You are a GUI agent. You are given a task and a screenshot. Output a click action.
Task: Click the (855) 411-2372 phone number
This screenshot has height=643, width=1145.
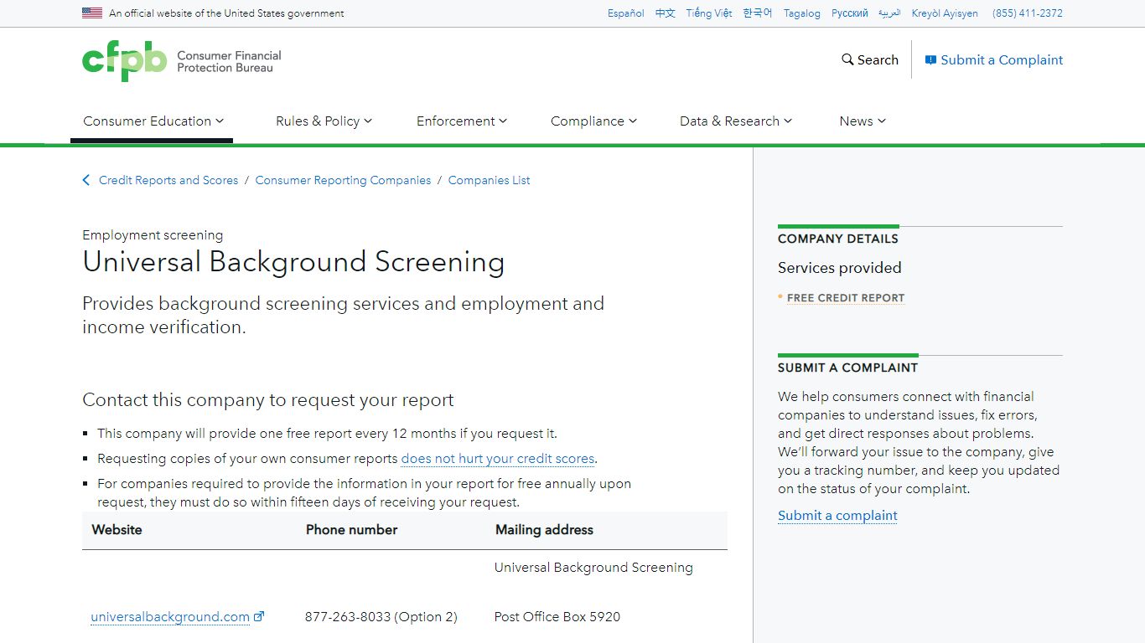[x=1028, y=13]
